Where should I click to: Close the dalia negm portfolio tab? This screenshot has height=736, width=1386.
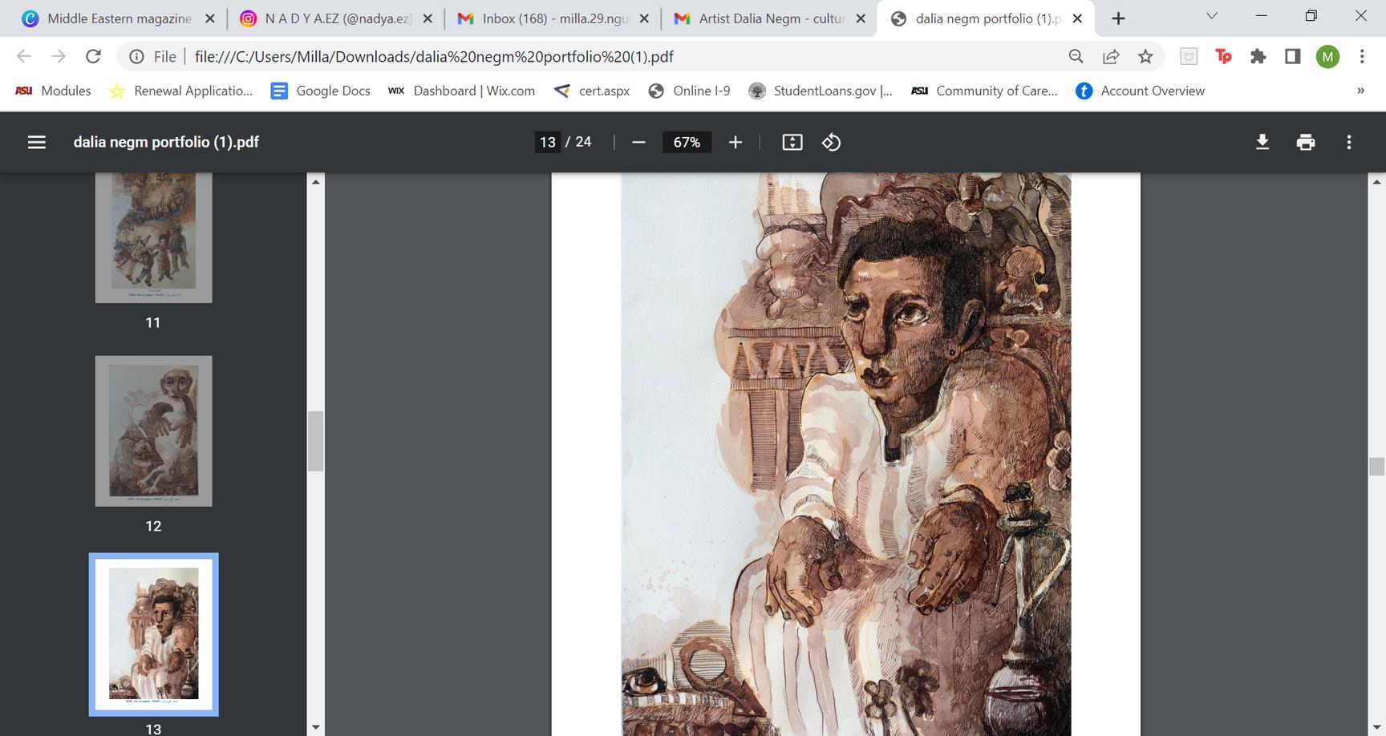(1078, 18)
